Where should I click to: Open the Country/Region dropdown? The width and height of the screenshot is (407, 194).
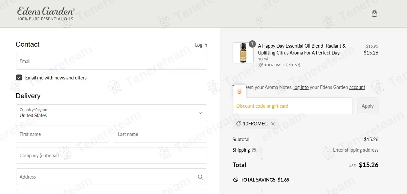(x=111, y=113)
